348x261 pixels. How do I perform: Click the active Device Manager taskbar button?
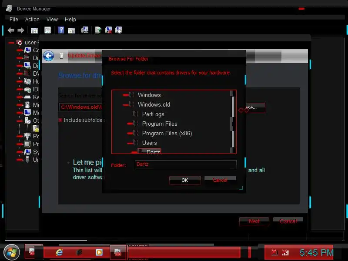pyautogui.click(x=118, y=252)
